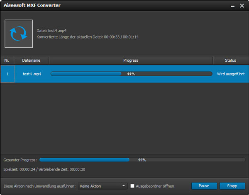Click the Ausgabeordner öffnen label text
This screenshot has width=249, height=195.
point(154,186)
